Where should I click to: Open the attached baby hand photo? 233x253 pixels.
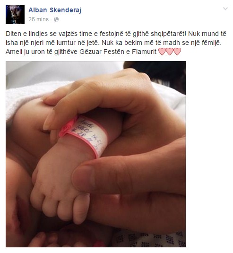95,154
